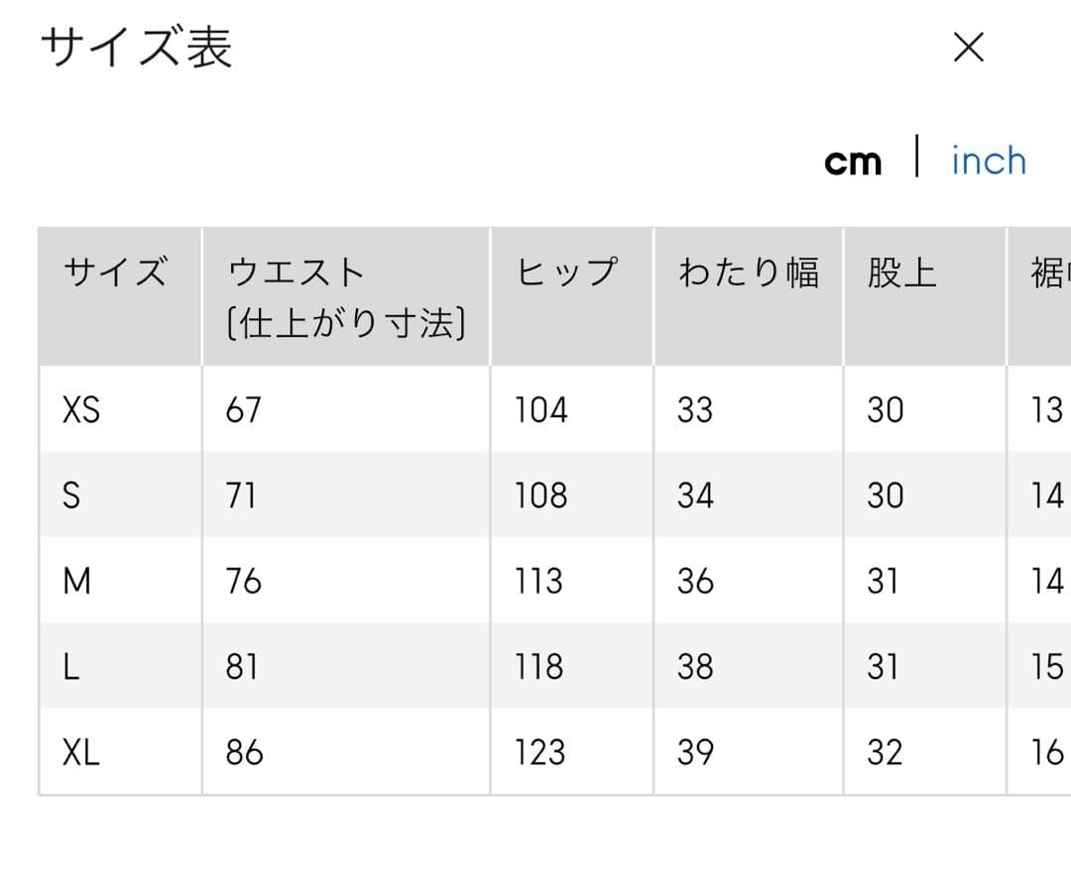Select the S size row label
This screenshot has width=1071, height=883.
pyautogui.click(x=71, y=495)
